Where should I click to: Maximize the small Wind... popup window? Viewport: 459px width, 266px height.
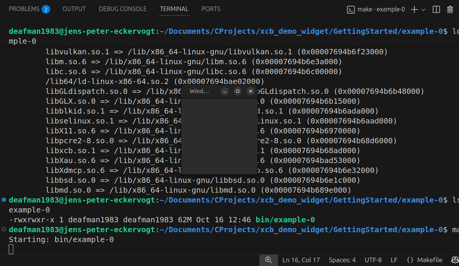(x=238, y=91)
